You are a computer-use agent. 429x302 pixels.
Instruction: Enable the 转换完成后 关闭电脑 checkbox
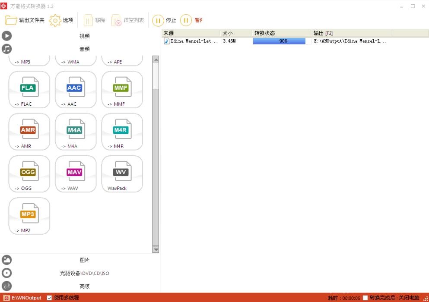pos(365,298)
